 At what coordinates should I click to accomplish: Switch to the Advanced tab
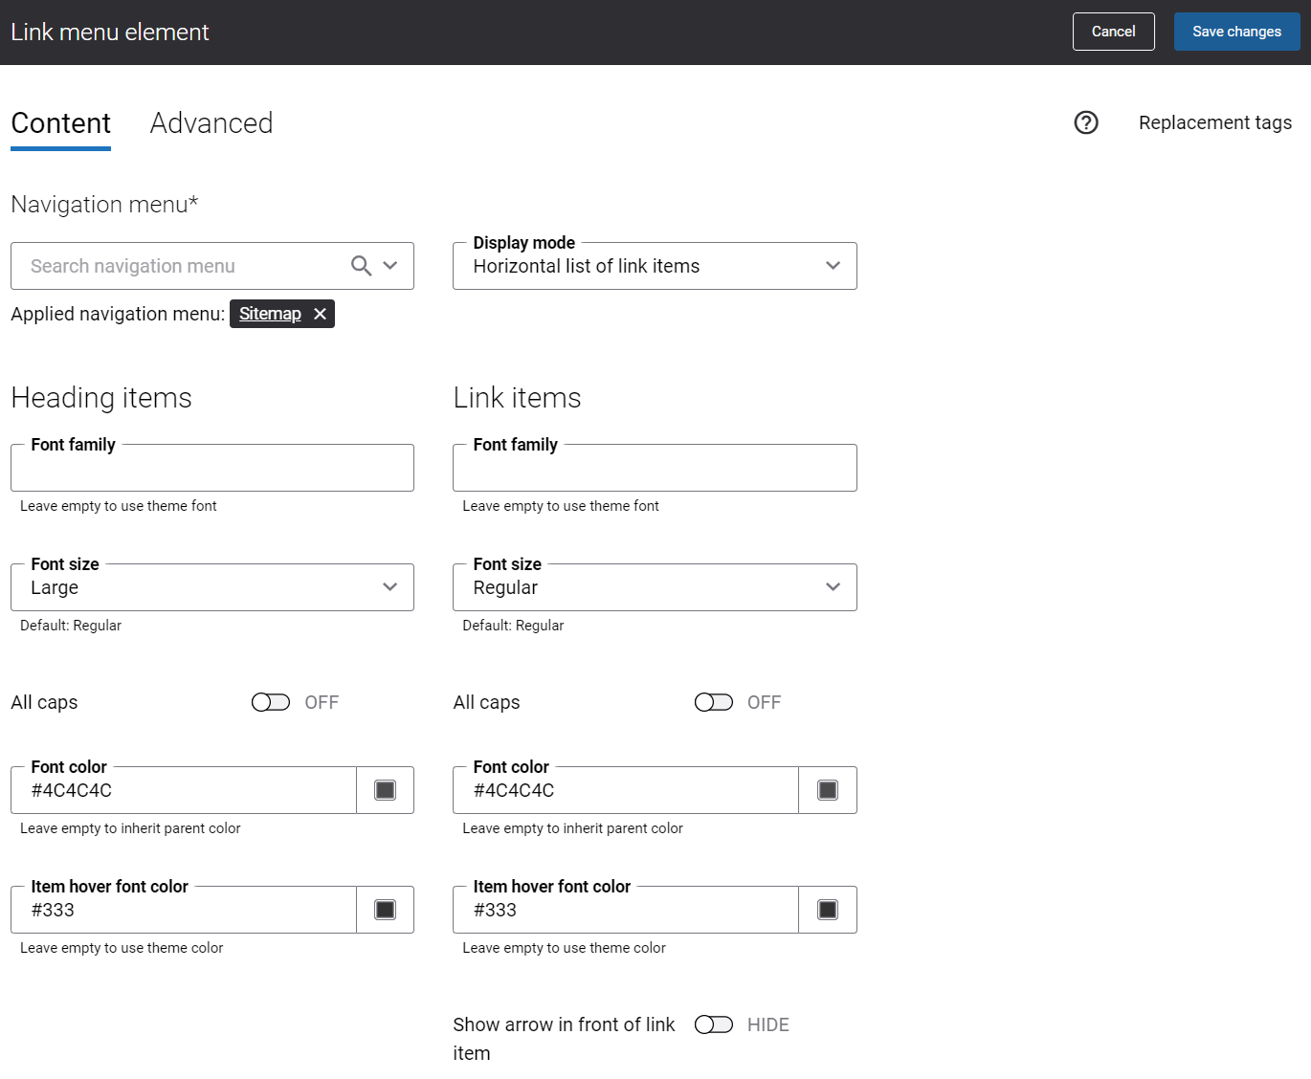(211, 123)
